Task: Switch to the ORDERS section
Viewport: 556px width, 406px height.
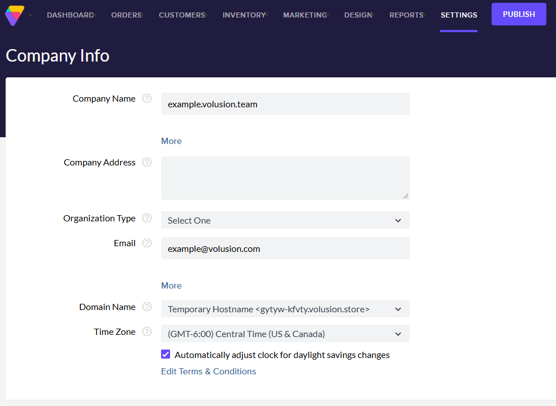Action: 126,15
